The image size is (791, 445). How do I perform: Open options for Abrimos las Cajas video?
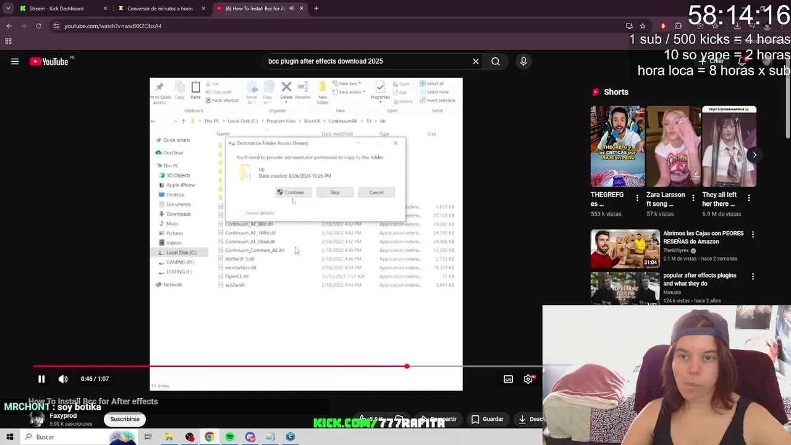pyautogui.click(x=753, y=235)
